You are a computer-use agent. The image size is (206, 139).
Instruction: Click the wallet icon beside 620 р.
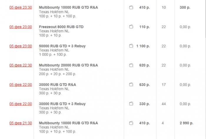click(x=131, y=65)
